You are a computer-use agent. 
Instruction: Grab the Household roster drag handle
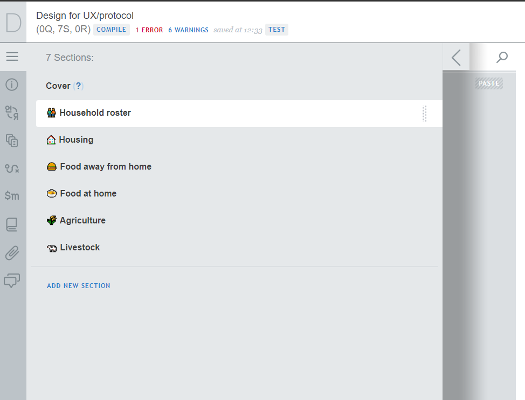425,114
